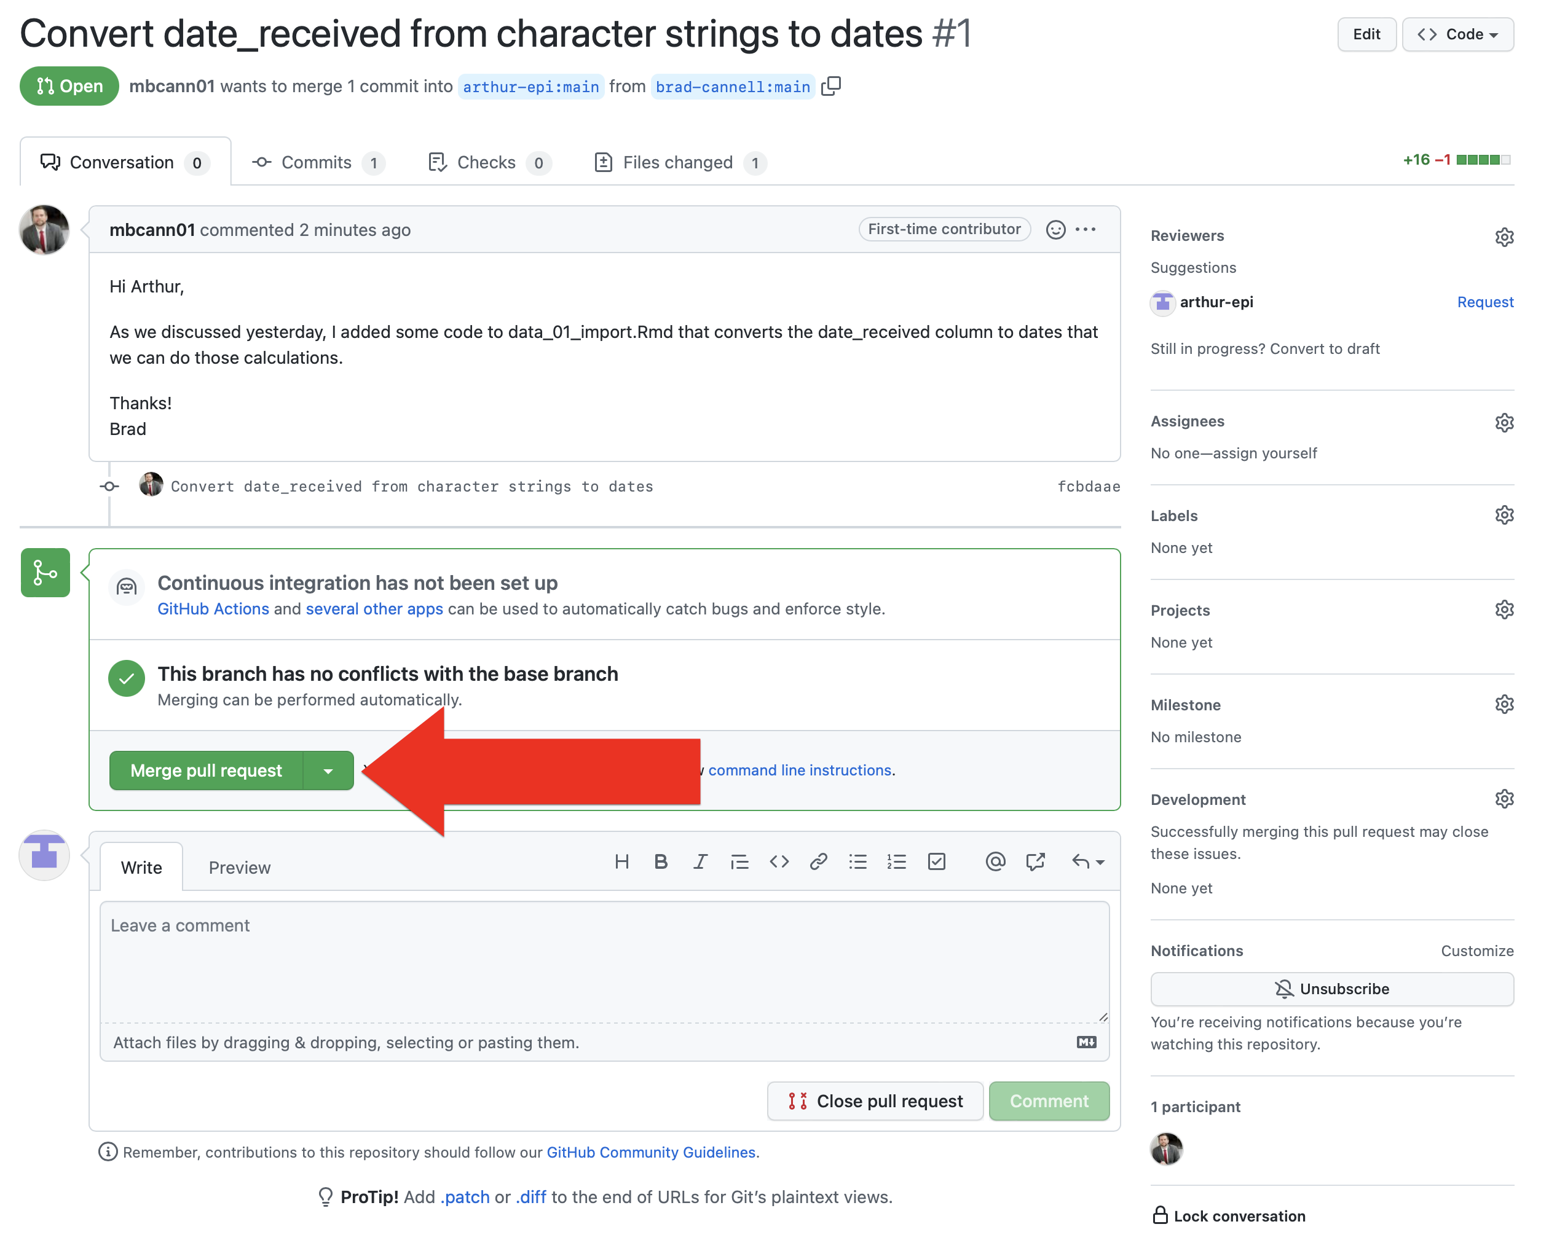
Task: Click the participant avatar in sidebar
Action: coord(1165,1148)
